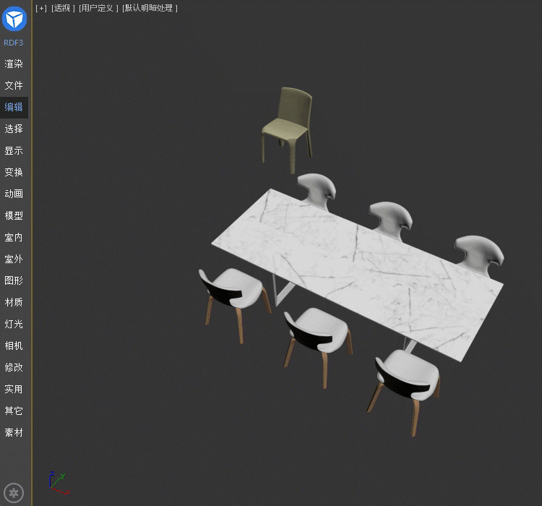
Task: Open the 灯光 menu
Action: click(x=14, y=324)
